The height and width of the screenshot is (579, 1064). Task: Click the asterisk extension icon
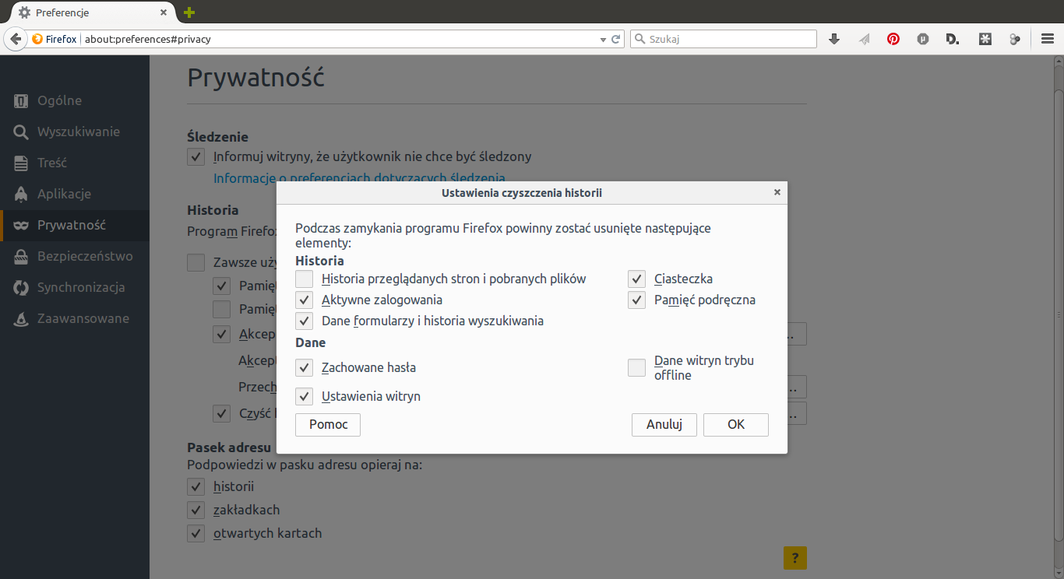coord(985,39)
